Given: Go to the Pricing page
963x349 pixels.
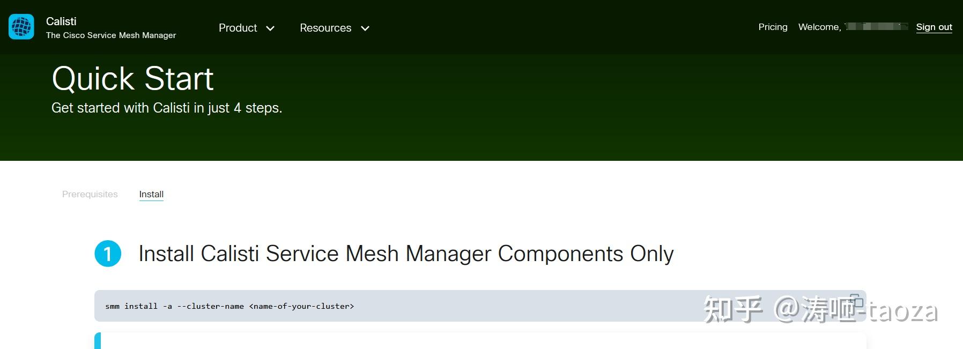Looking at the screenshot, I should 773,27.
